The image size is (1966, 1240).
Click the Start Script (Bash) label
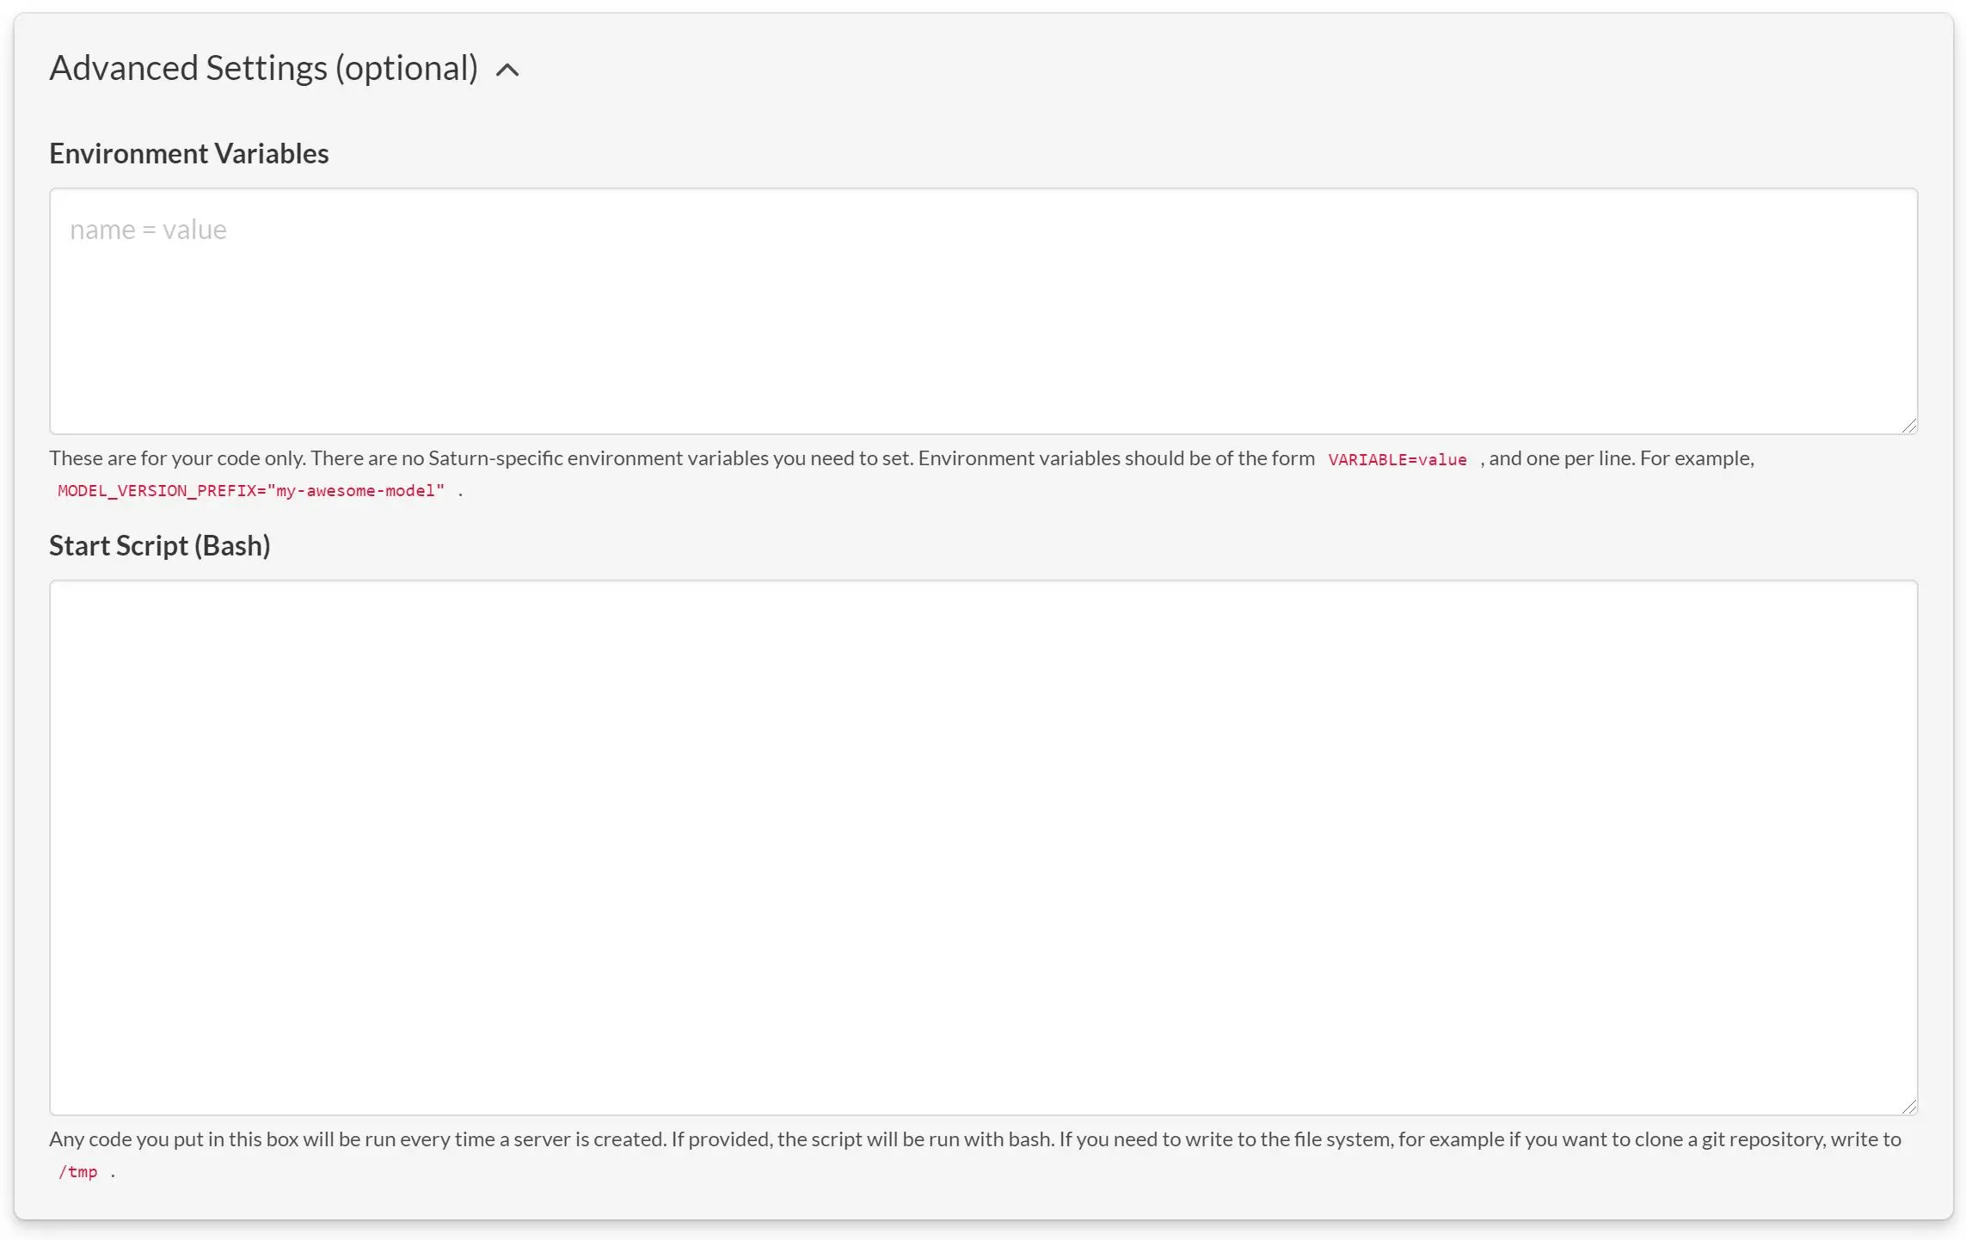pyautogui.click(x=159, y=546)
